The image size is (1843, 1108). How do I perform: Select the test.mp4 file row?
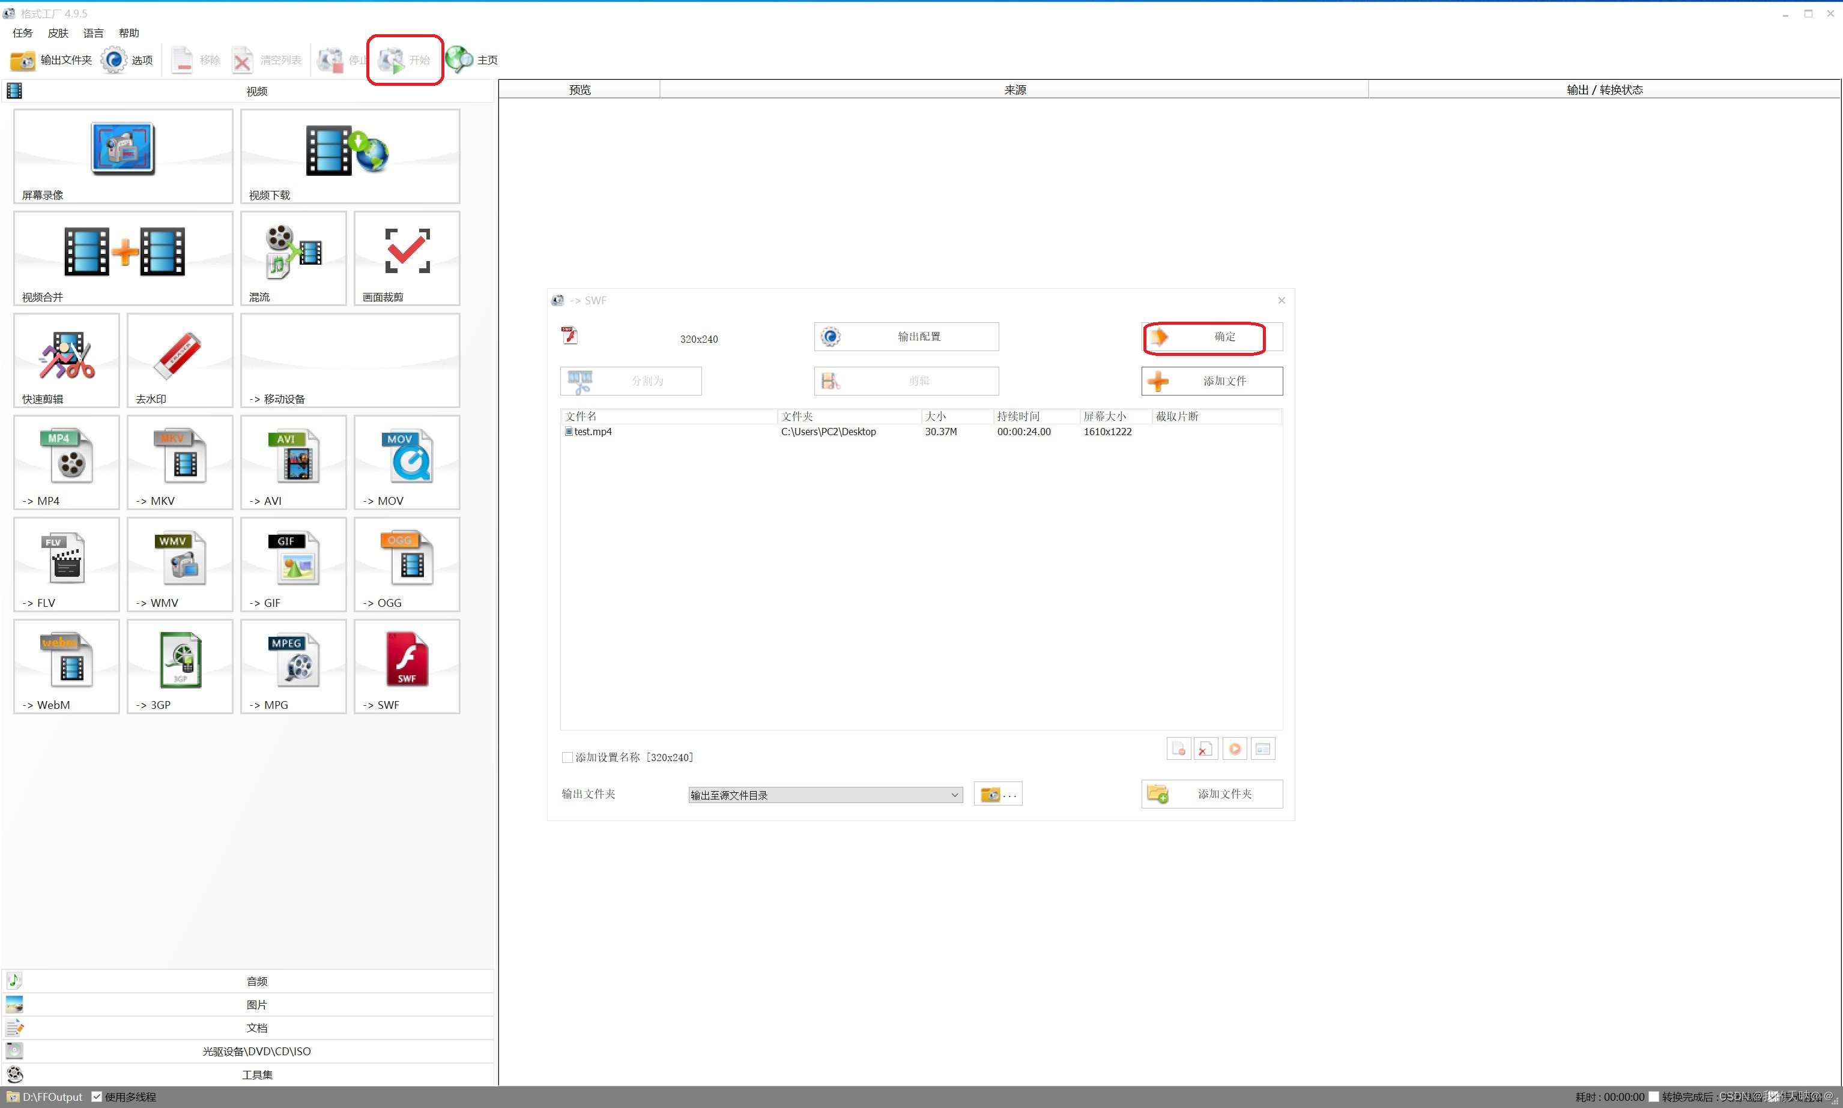coord(593,432)
